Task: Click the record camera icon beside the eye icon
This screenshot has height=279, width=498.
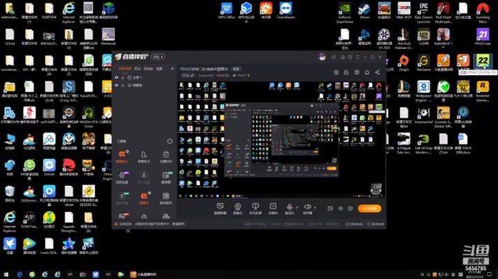Action: click(331, 209)
